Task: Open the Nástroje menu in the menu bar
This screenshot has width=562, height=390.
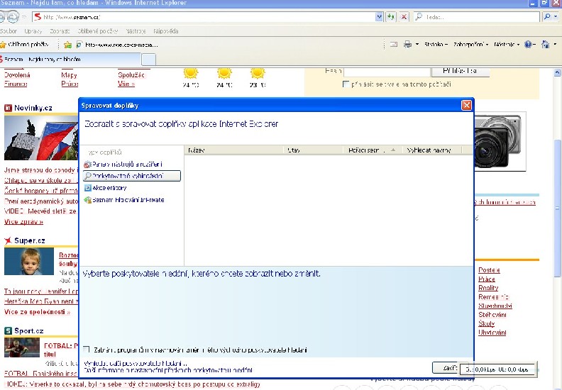Action: (136, 31)
